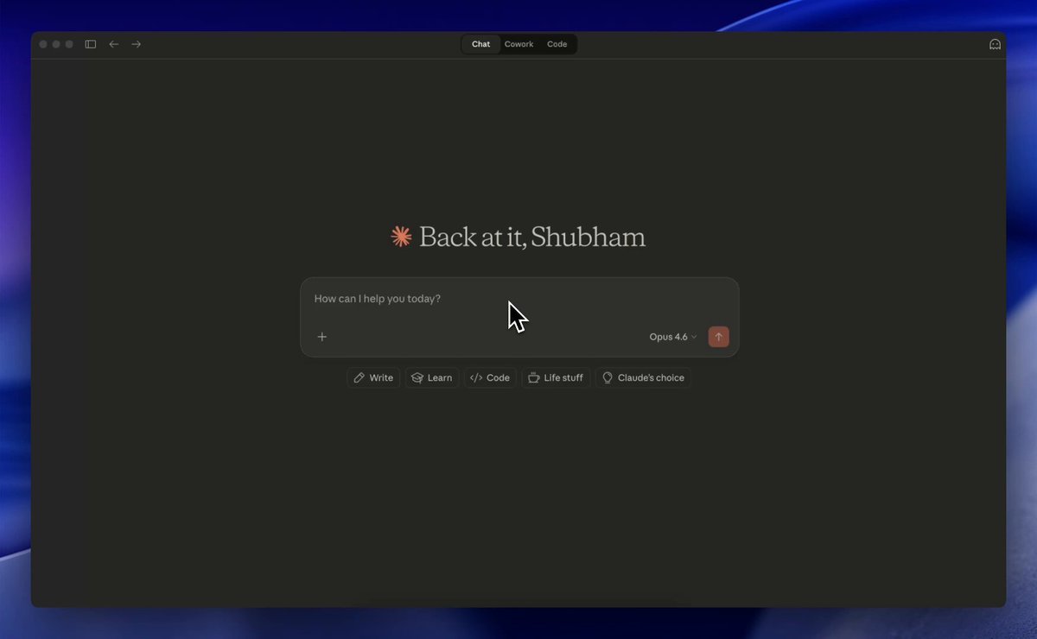Send message with the arrow button
This screenshot has width=1037, height=639.
[x=718, y=337]
